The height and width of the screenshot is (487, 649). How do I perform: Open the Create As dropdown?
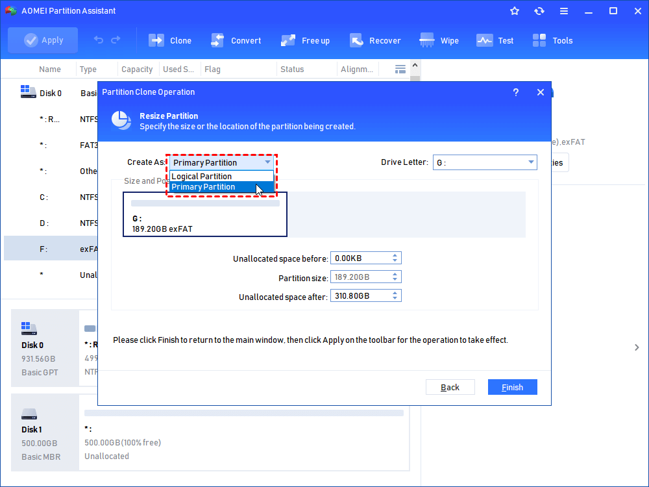pyautogui.click(x=221, y=162)
